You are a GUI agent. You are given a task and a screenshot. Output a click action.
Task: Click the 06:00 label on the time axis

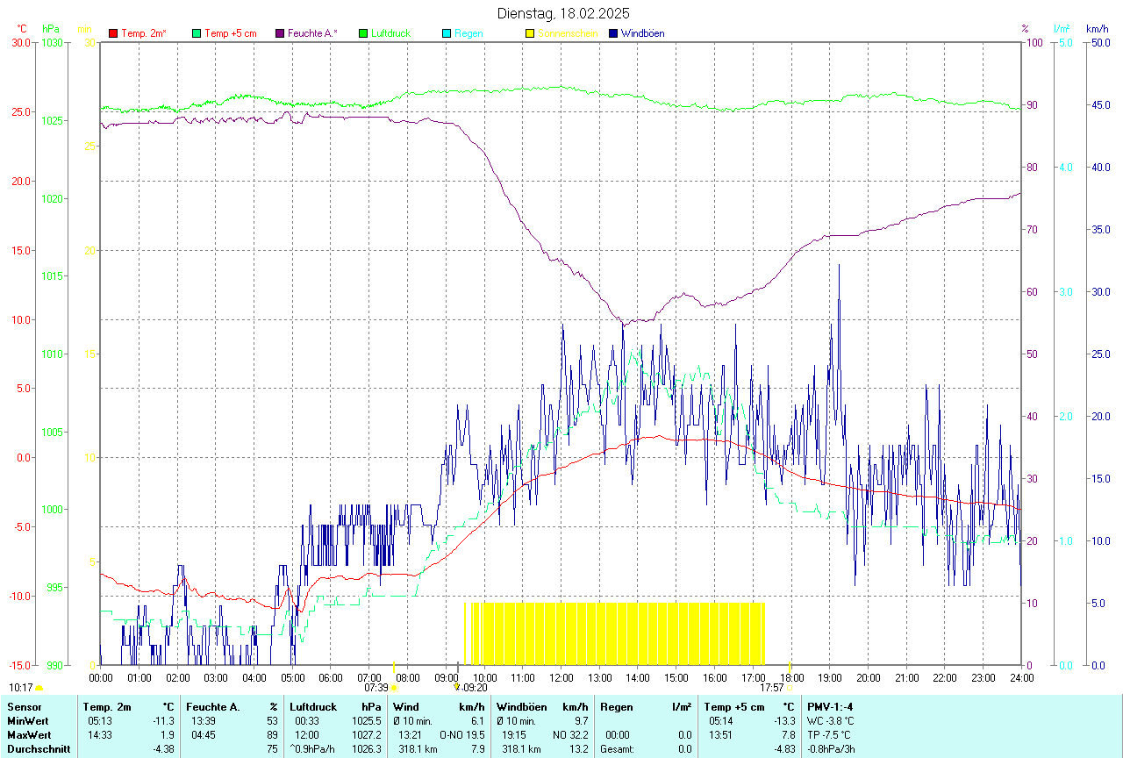[331, 677]
